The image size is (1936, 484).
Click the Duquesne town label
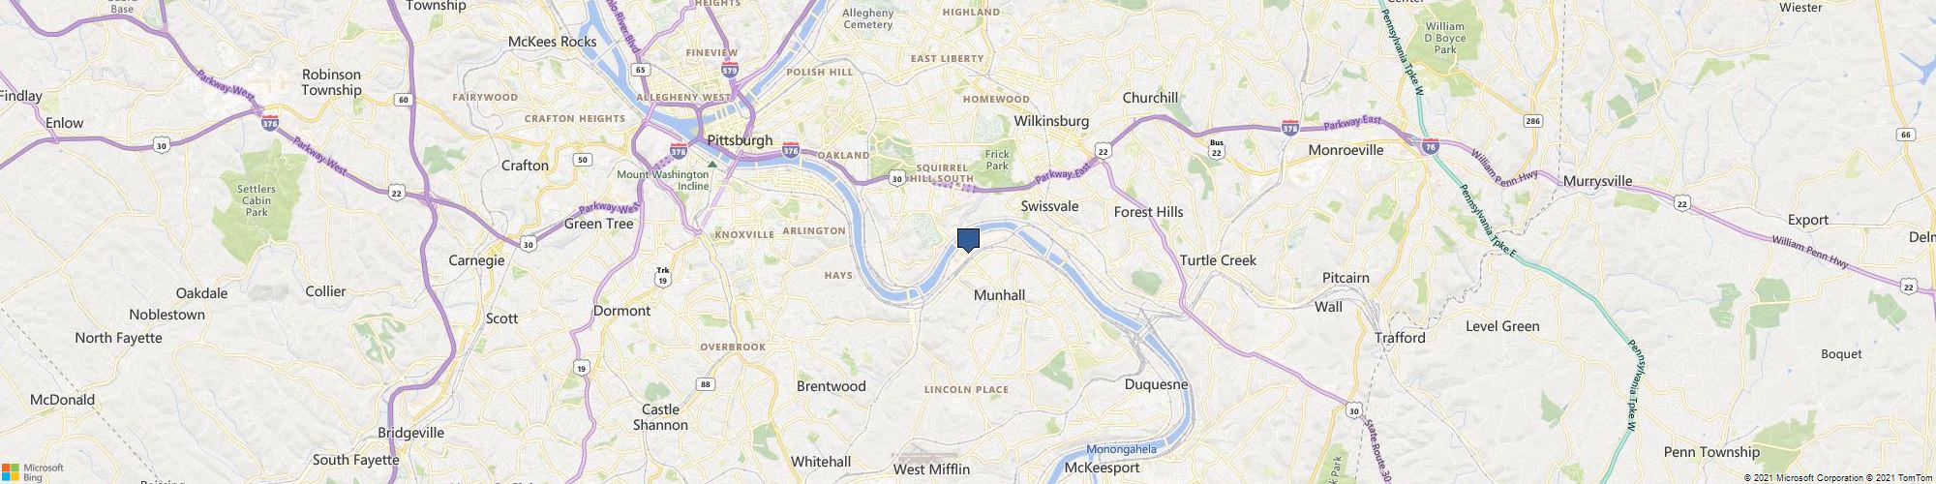click(x=1156, y=384)
